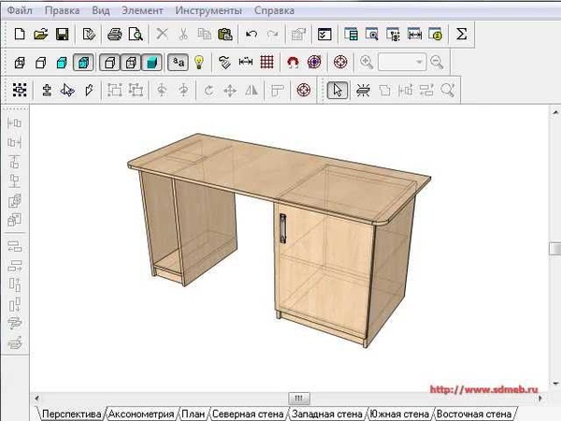Save the project using the floppy disk icon

pyautogui.click(x=63, y=35)
